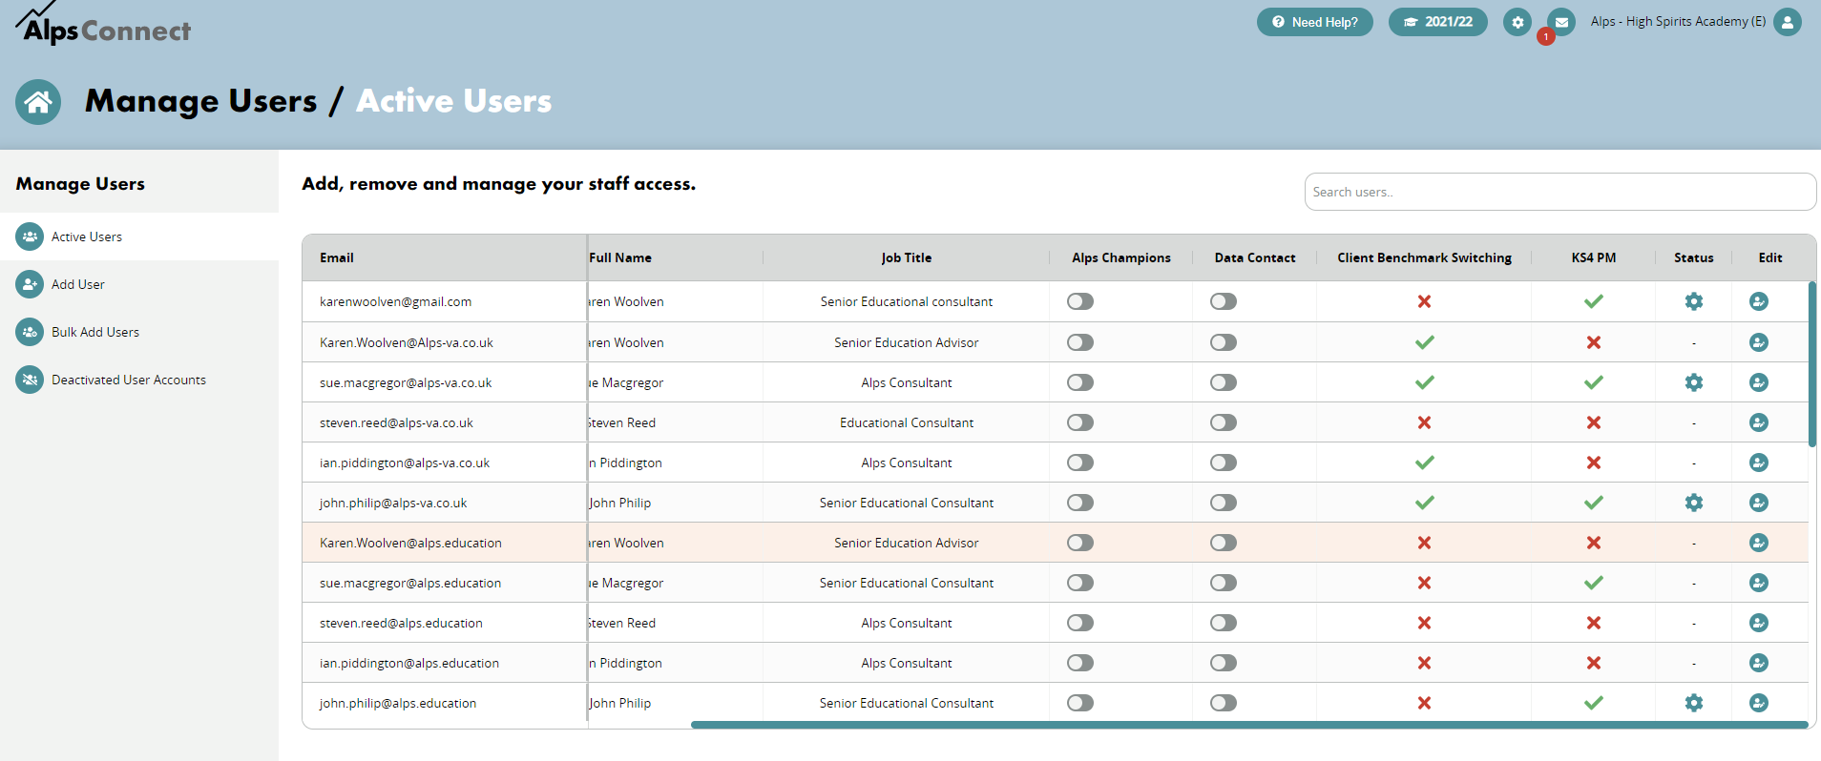Image resolution: width=1821 pixels, height=761 pixels.
Task: Sort table by the Email column header
Action: 337,257
